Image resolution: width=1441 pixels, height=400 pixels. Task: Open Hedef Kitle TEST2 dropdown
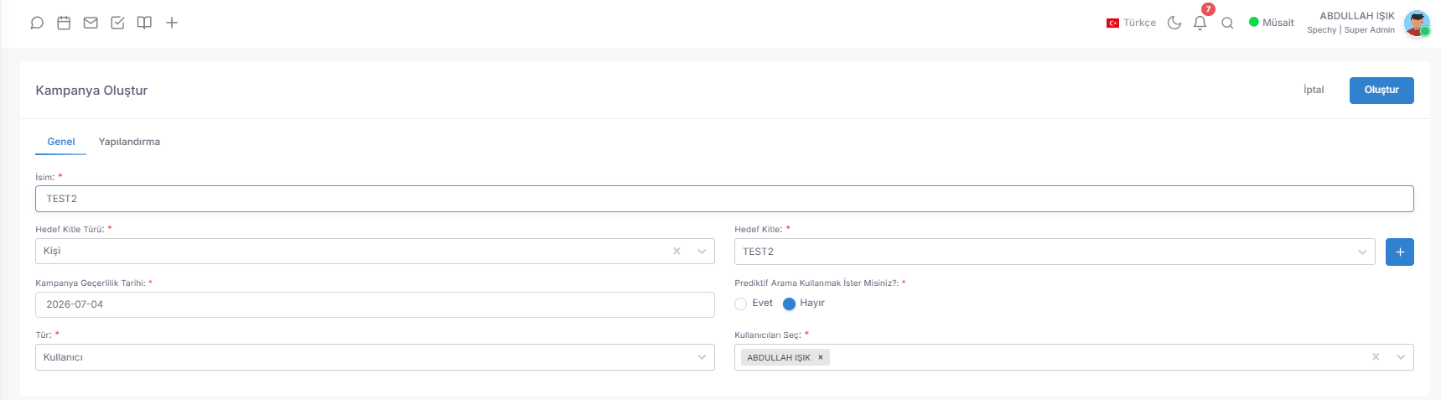pyautogui.click(x=1055, y=252)
